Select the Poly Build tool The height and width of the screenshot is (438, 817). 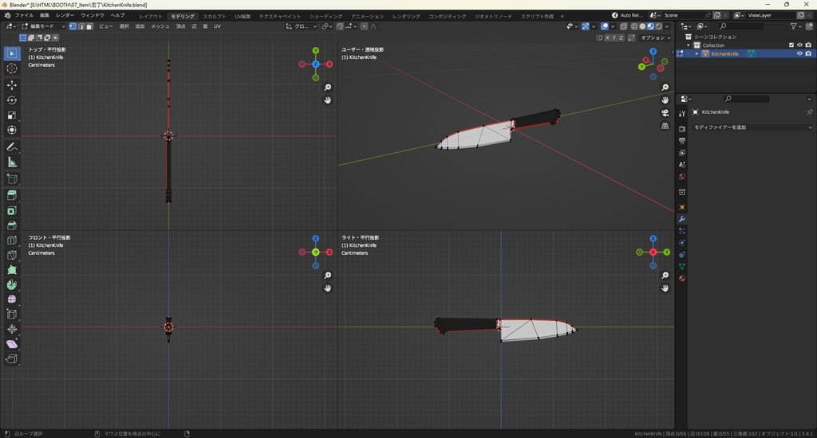tap(11, 270)
